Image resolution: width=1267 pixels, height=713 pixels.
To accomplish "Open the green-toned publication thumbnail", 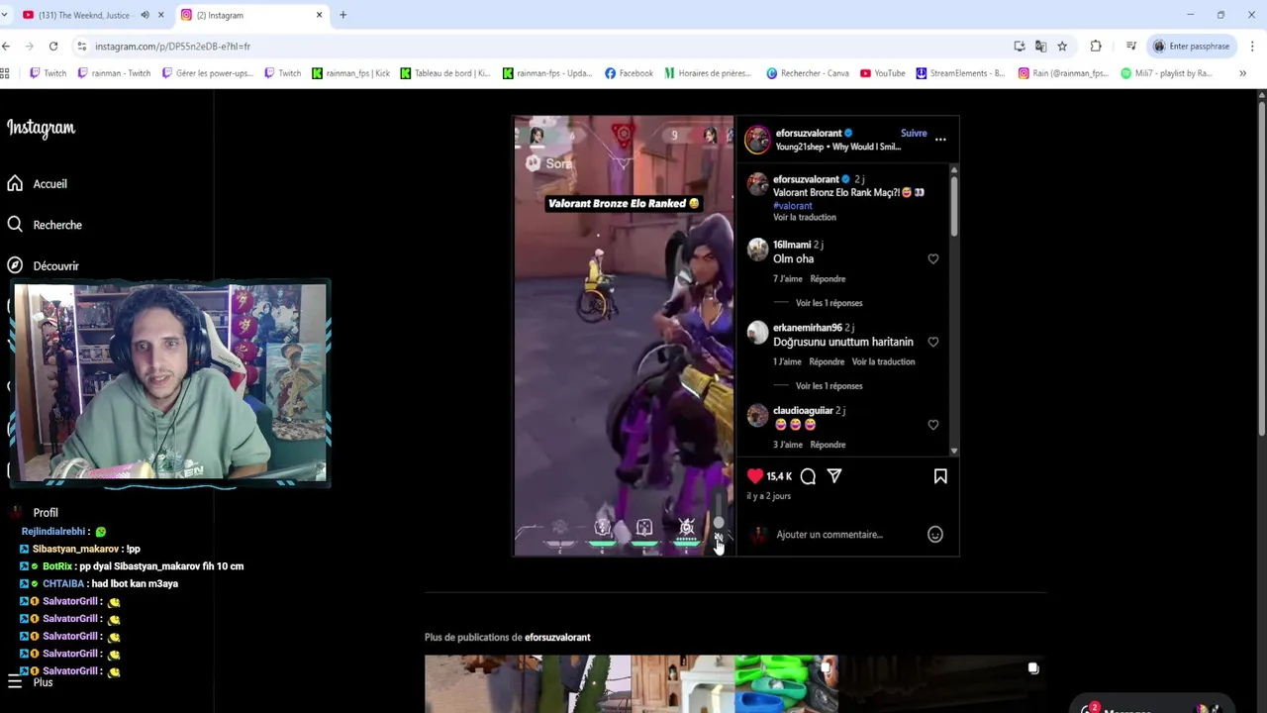I will [x=787, y=683].
